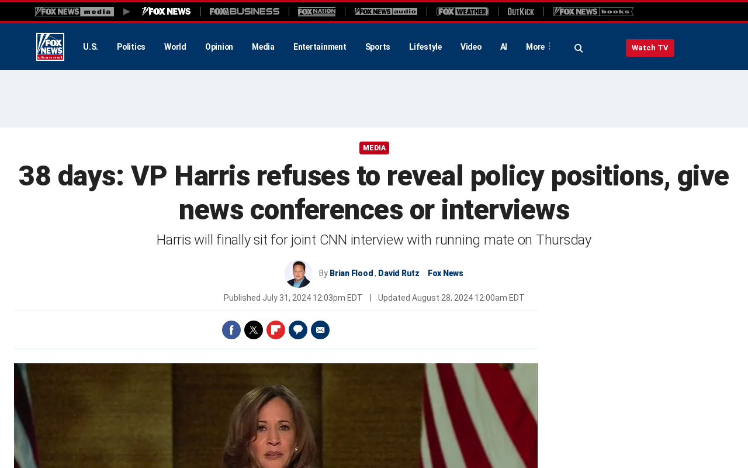Expand the More menu
The height and width of the screenshot is (468, 748).
coord(538,47)
